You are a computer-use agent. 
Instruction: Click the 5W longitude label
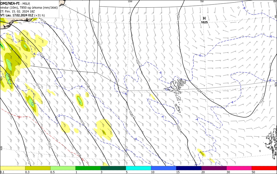point(202,1)
